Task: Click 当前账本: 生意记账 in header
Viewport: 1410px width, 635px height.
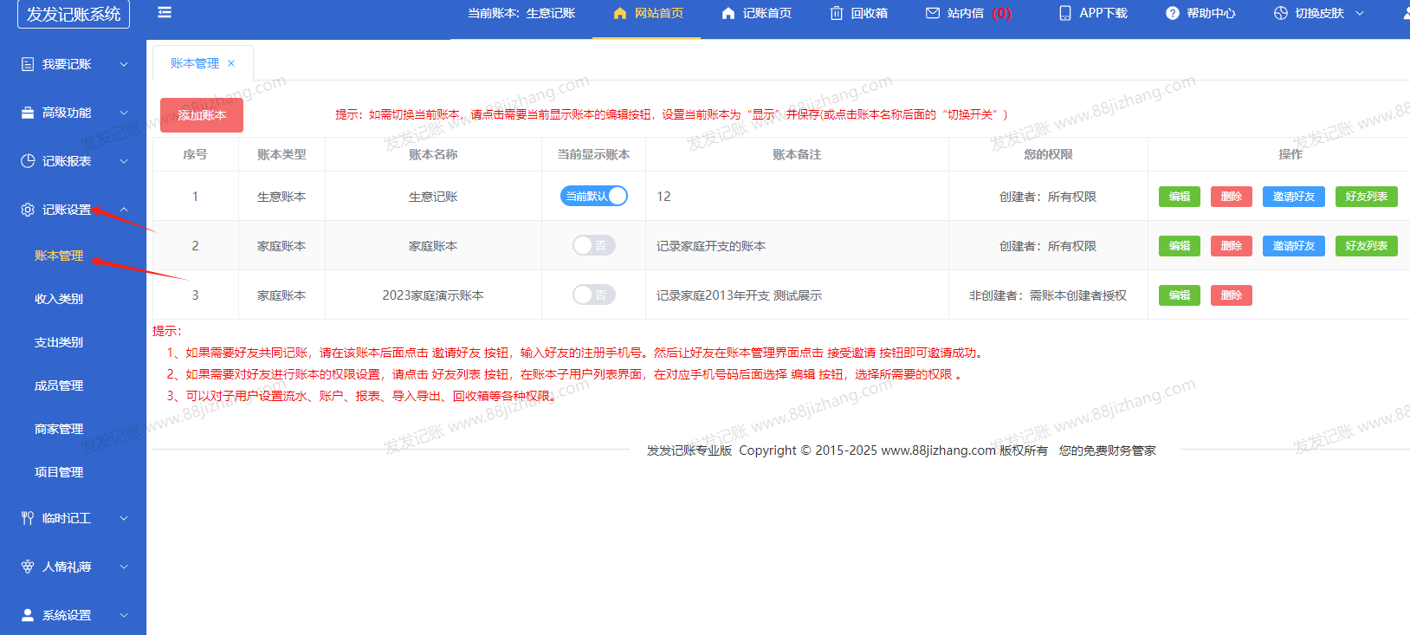Action: click(521, 13)
